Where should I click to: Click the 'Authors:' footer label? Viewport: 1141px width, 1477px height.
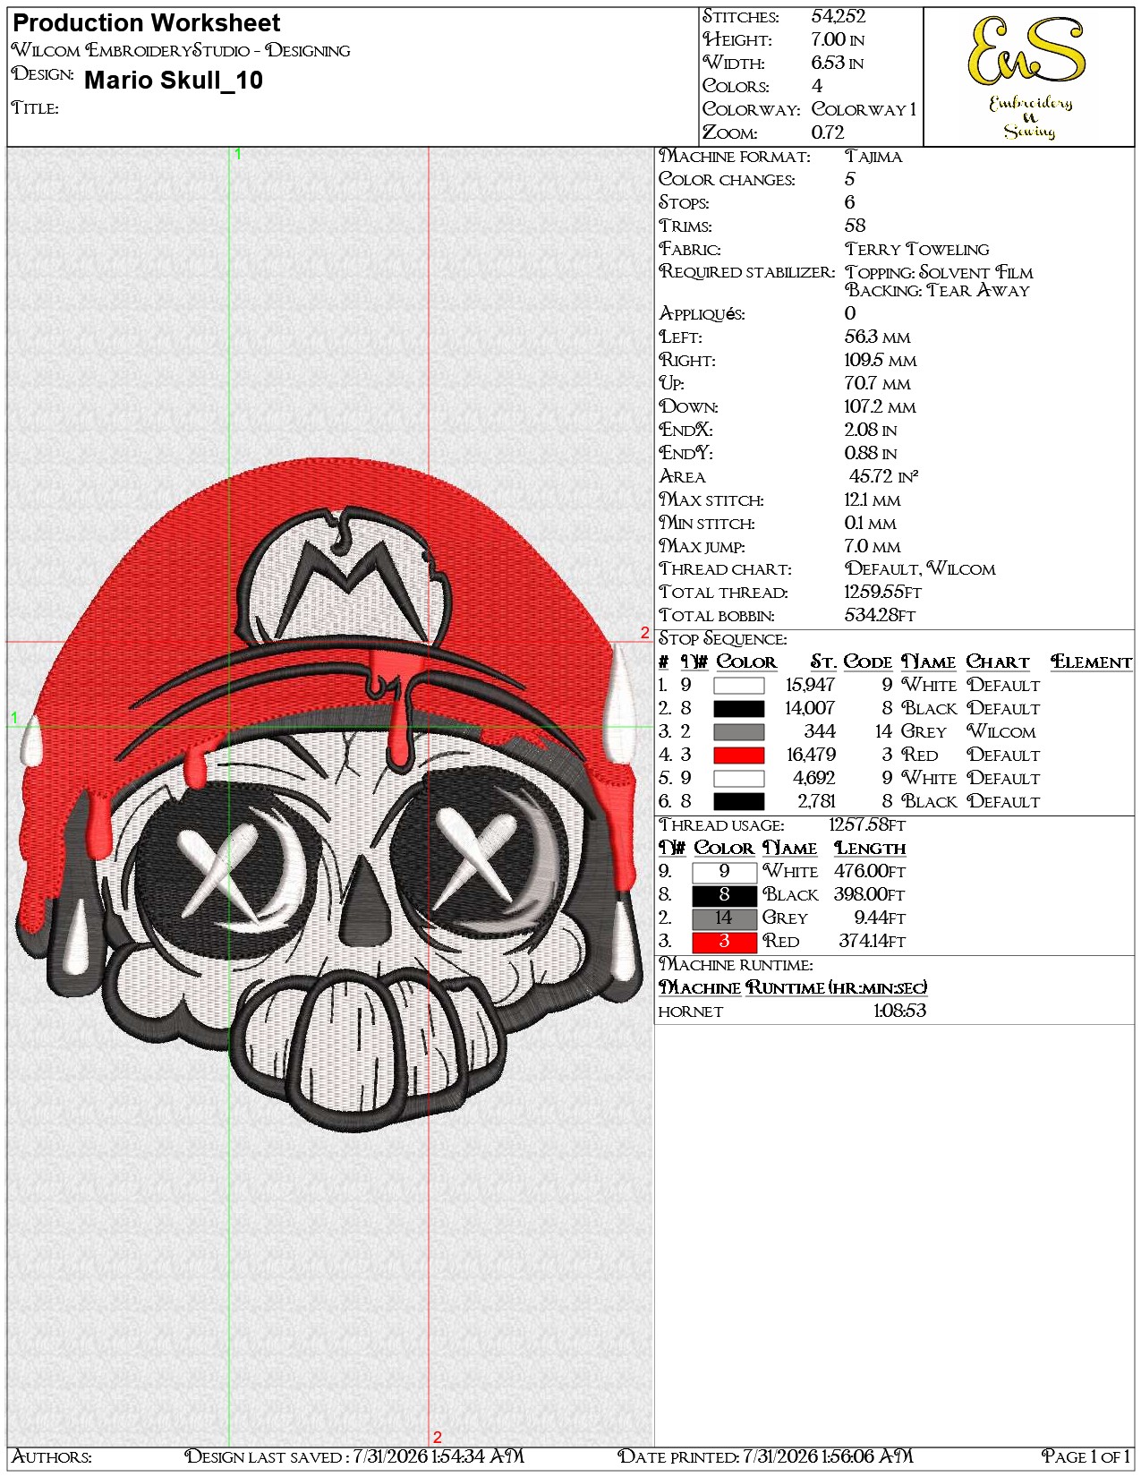click(52, 1458)
